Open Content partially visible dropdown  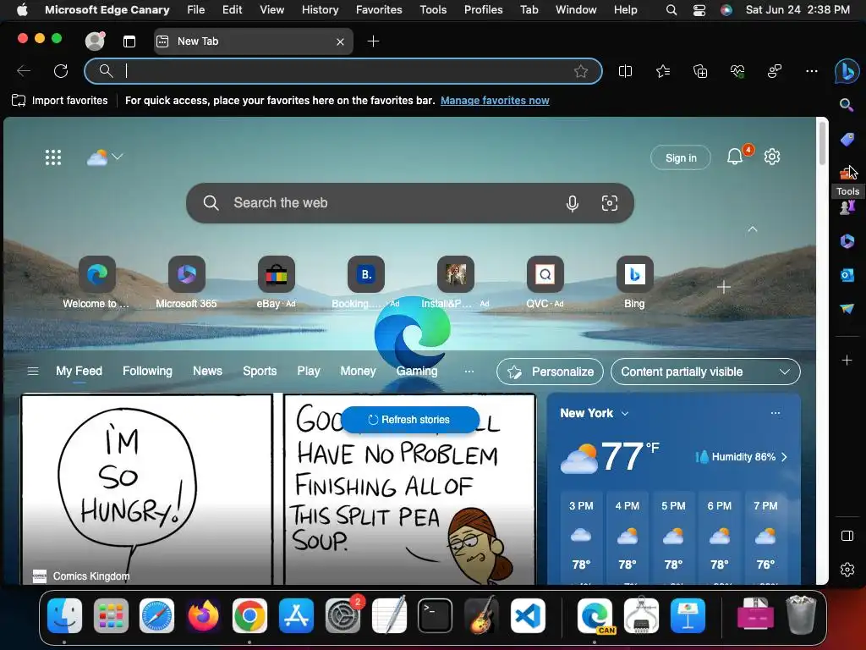point(705,372)
